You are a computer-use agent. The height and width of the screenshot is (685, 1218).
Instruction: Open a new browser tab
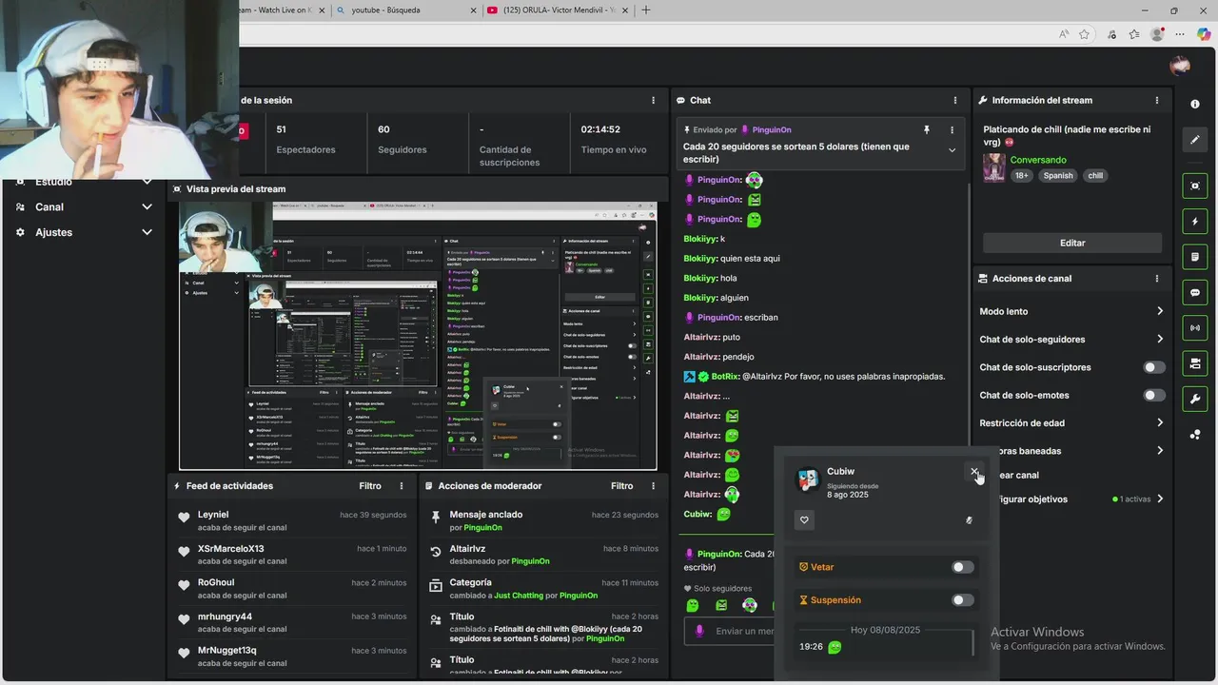[646, 10]
